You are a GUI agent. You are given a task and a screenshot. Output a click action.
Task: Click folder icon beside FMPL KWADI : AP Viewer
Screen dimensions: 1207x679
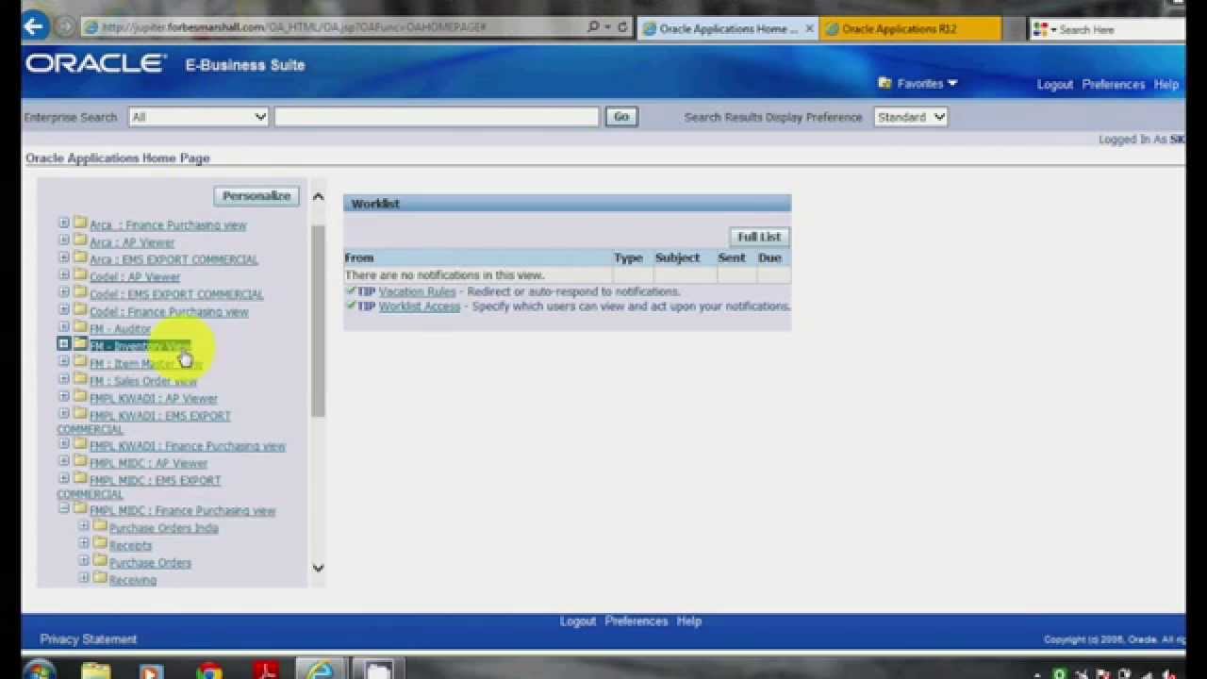80,397
